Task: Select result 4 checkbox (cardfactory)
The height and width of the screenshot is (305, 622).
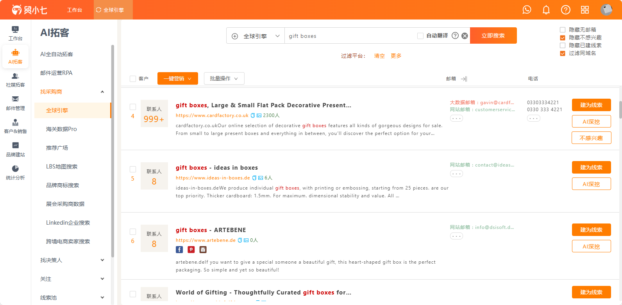Action: pos(133,107)
